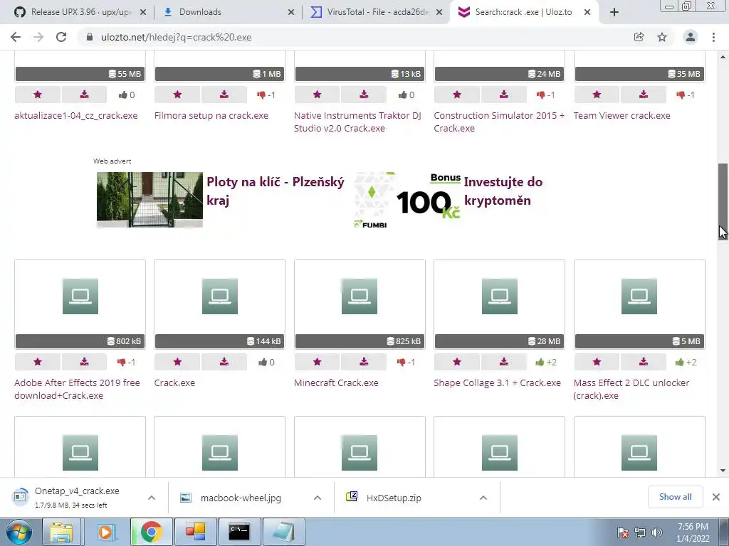Star Adobe After Effects 2019 crack file
The image size is (729, 546).
coord(38,362)
